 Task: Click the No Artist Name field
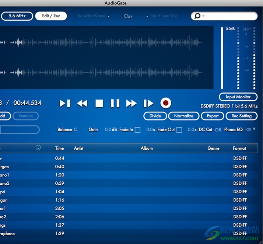coord(91,16)
